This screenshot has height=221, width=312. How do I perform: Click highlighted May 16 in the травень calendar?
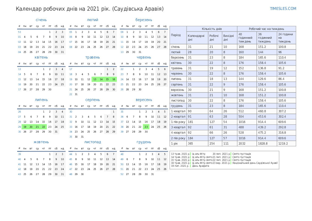click(x=114, y=79)
